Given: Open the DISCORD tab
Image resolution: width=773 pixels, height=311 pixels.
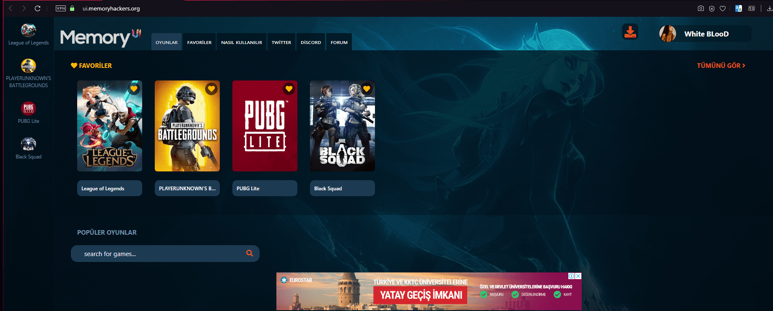Looking at the screenshot, I should click(x=311, y=42).
